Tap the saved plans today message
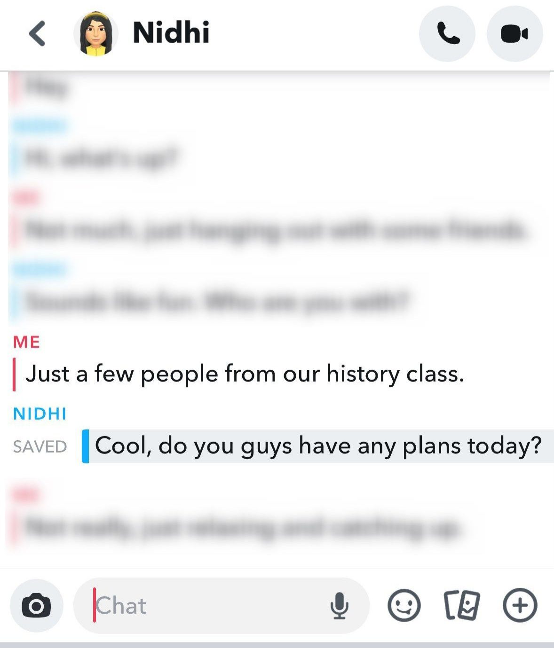The height and width of the screenshot is (648, 554). coord(318,446)
